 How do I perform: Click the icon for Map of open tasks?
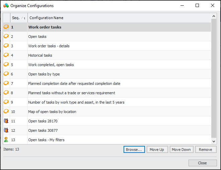pos(6,112)
